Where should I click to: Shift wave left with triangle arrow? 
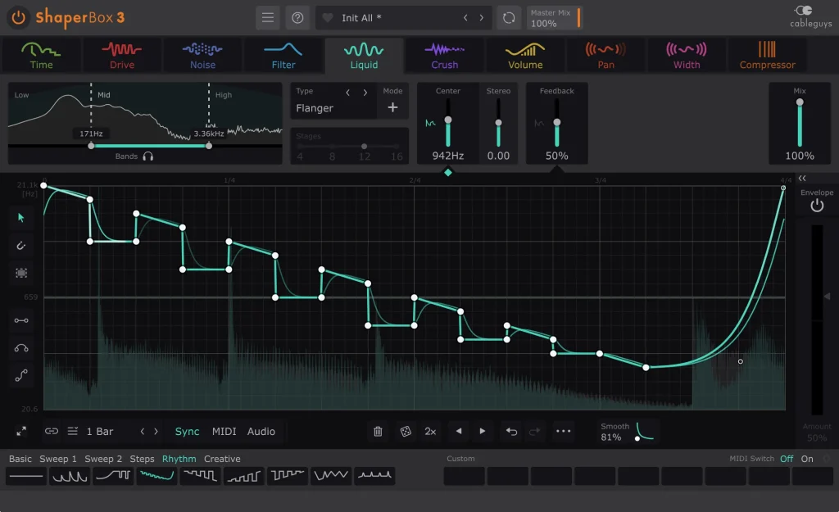pyautogui.click(x=459, y=431)
